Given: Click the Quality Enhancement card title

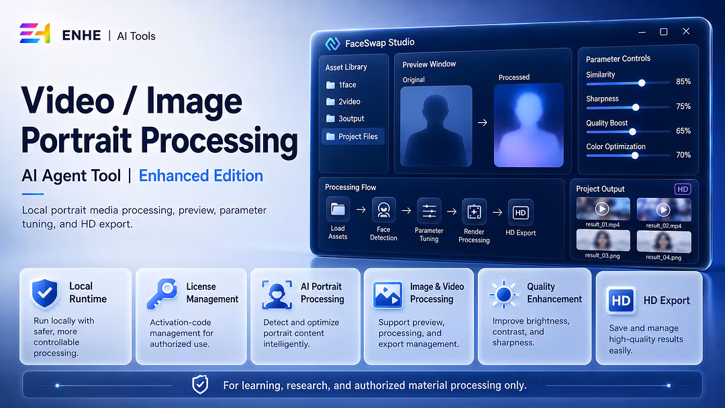Looking at the screenshot, I should 554,293.
